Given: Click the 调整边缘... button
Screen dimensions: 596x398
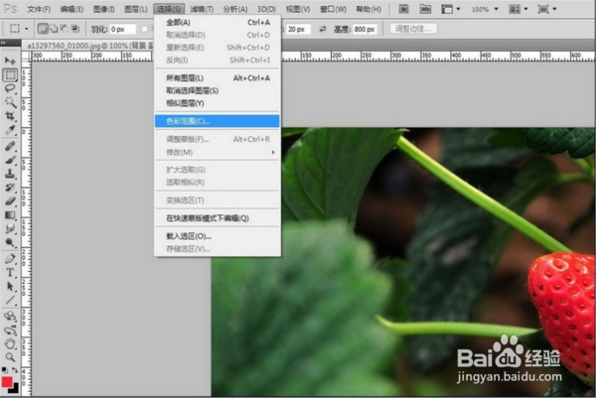Looking at the screenshot, I should tap(413, 29).
